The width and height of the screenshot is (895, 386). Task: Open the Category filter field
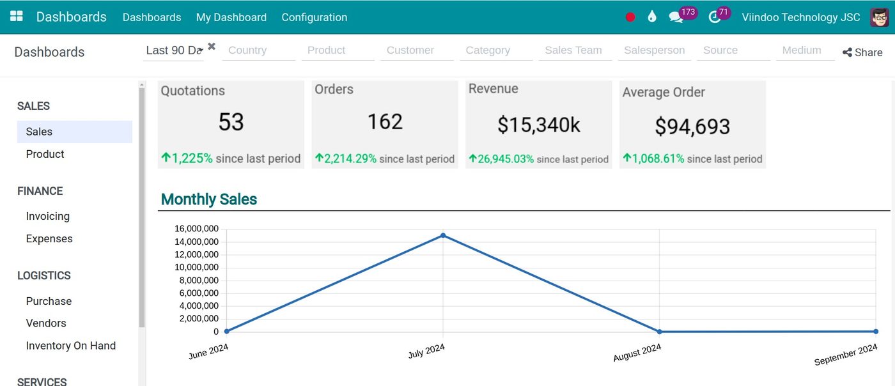point(496,50)
